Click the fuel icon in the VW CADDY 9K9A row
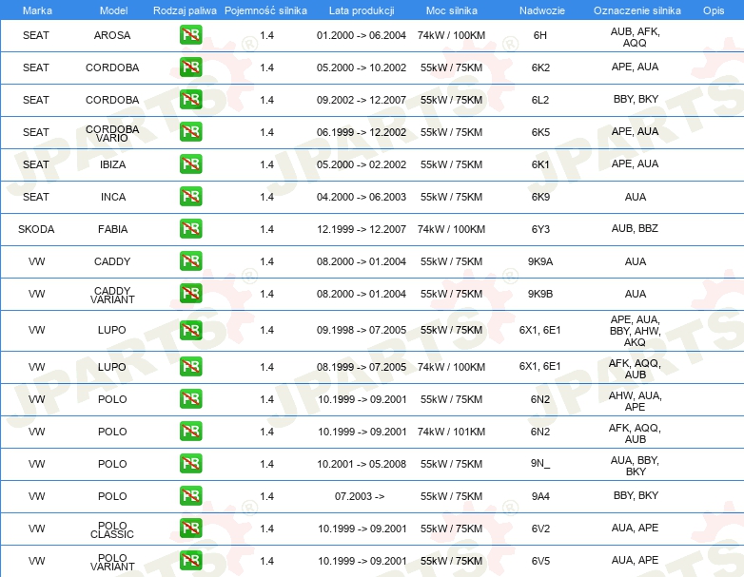Screen dimensions: 744x577 [190, 260]
